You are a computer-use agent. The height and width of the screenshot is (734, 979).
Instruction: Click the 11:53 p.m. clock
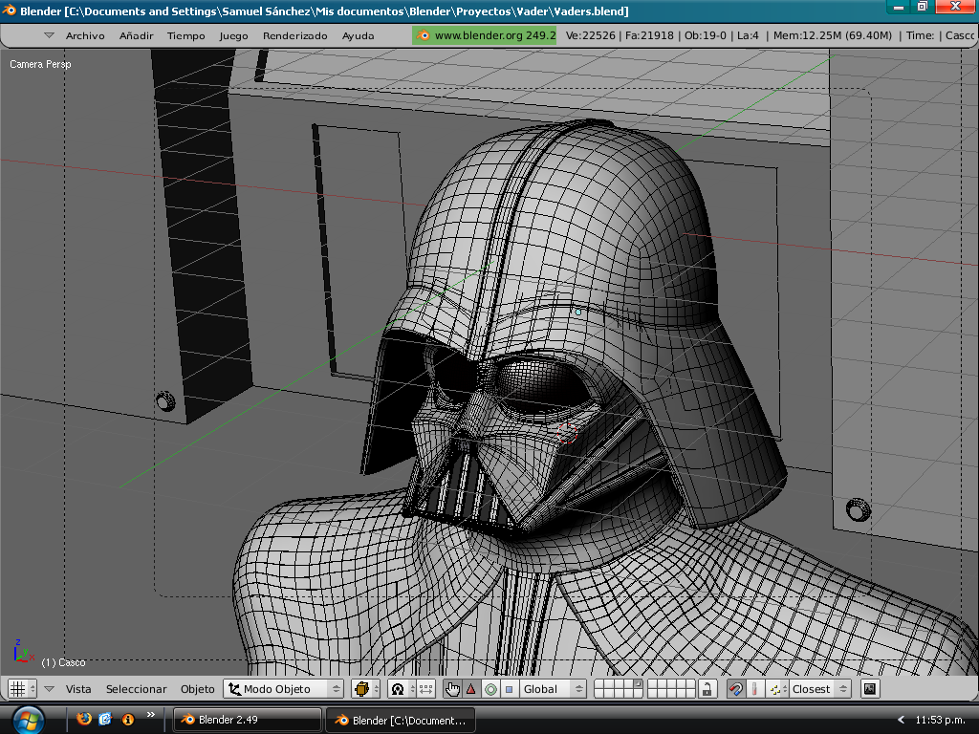(x=941, y=720)
